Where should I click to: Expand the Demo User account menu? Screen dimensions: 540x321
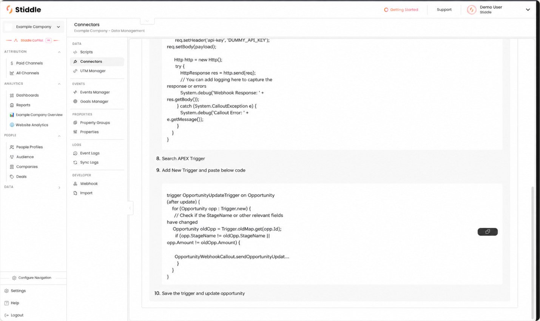tap(528, 10)
